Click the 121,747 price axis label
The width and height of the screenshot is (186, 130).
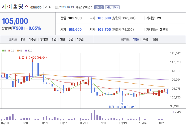coord(175,53)
